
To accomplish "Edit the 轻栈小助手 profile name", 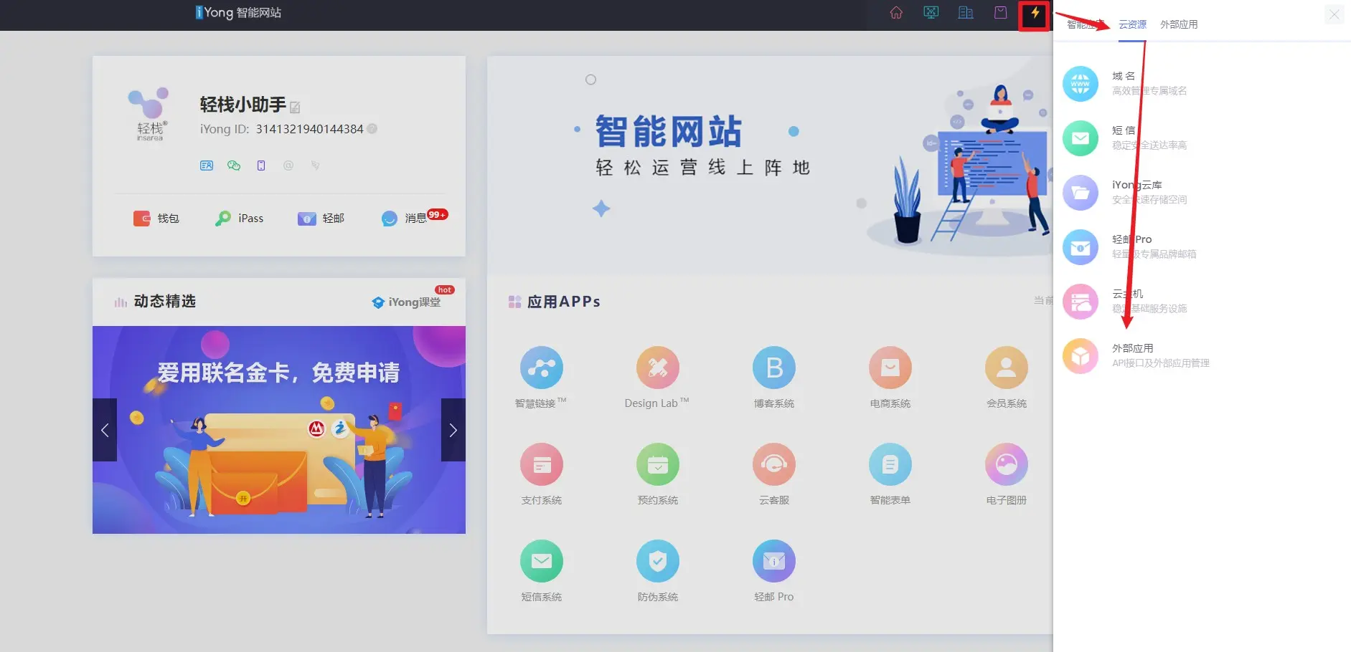I will [x=295, y=107].
